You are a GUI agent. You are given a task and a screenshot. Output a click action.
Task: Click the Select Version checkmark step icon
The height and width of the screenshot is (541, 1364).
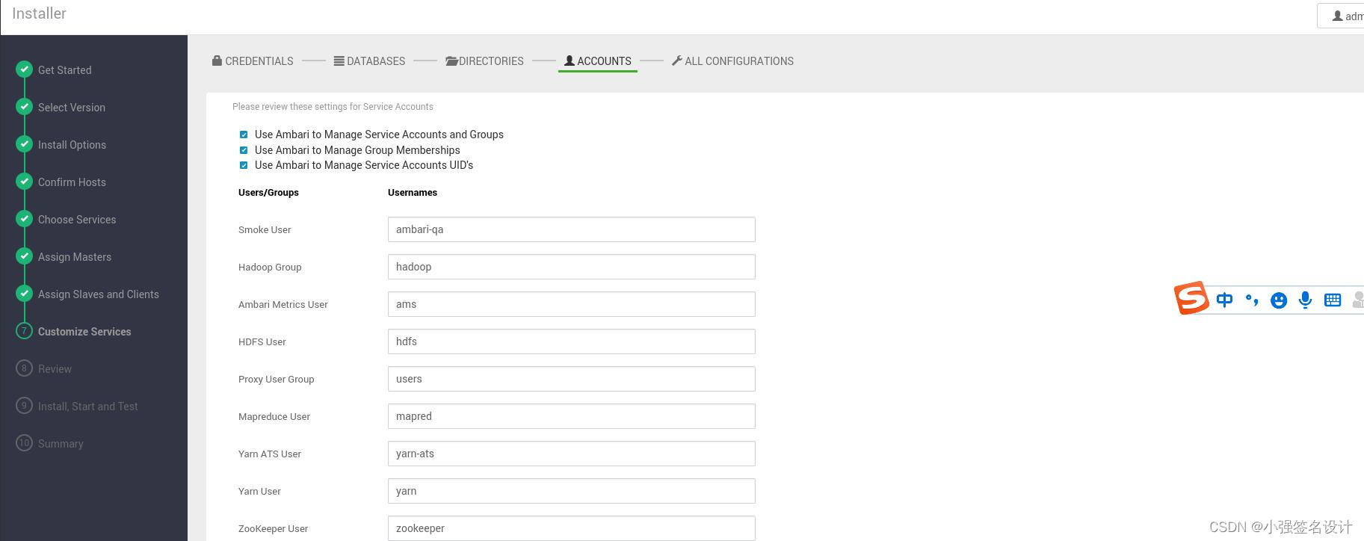pos(24,107)
